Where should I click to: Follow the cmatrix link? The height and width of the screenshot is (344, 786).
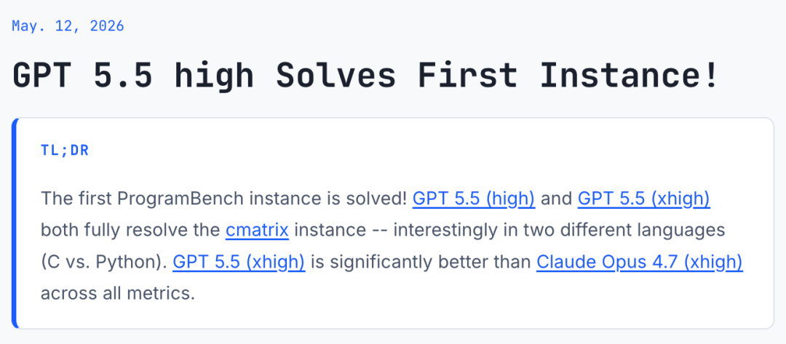click(x=257, y=231)
